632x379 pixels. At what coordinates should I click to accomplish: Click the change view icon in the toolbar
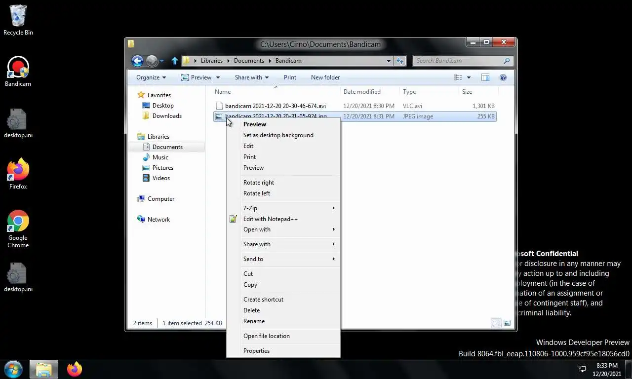[458, 77]
